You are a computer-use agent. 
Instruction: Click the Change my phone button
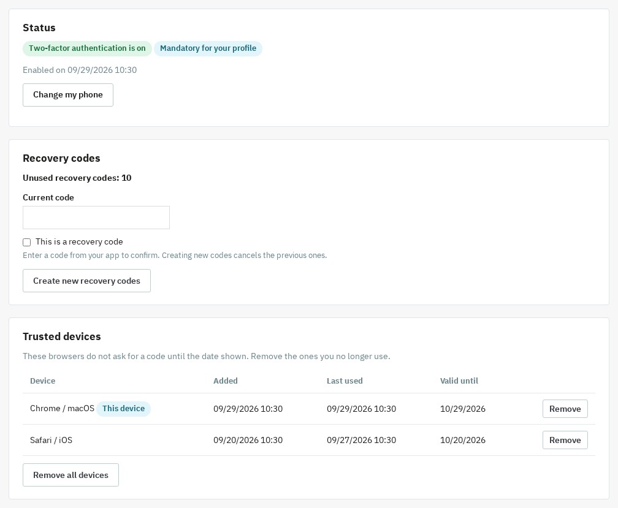tap(68, 95)
